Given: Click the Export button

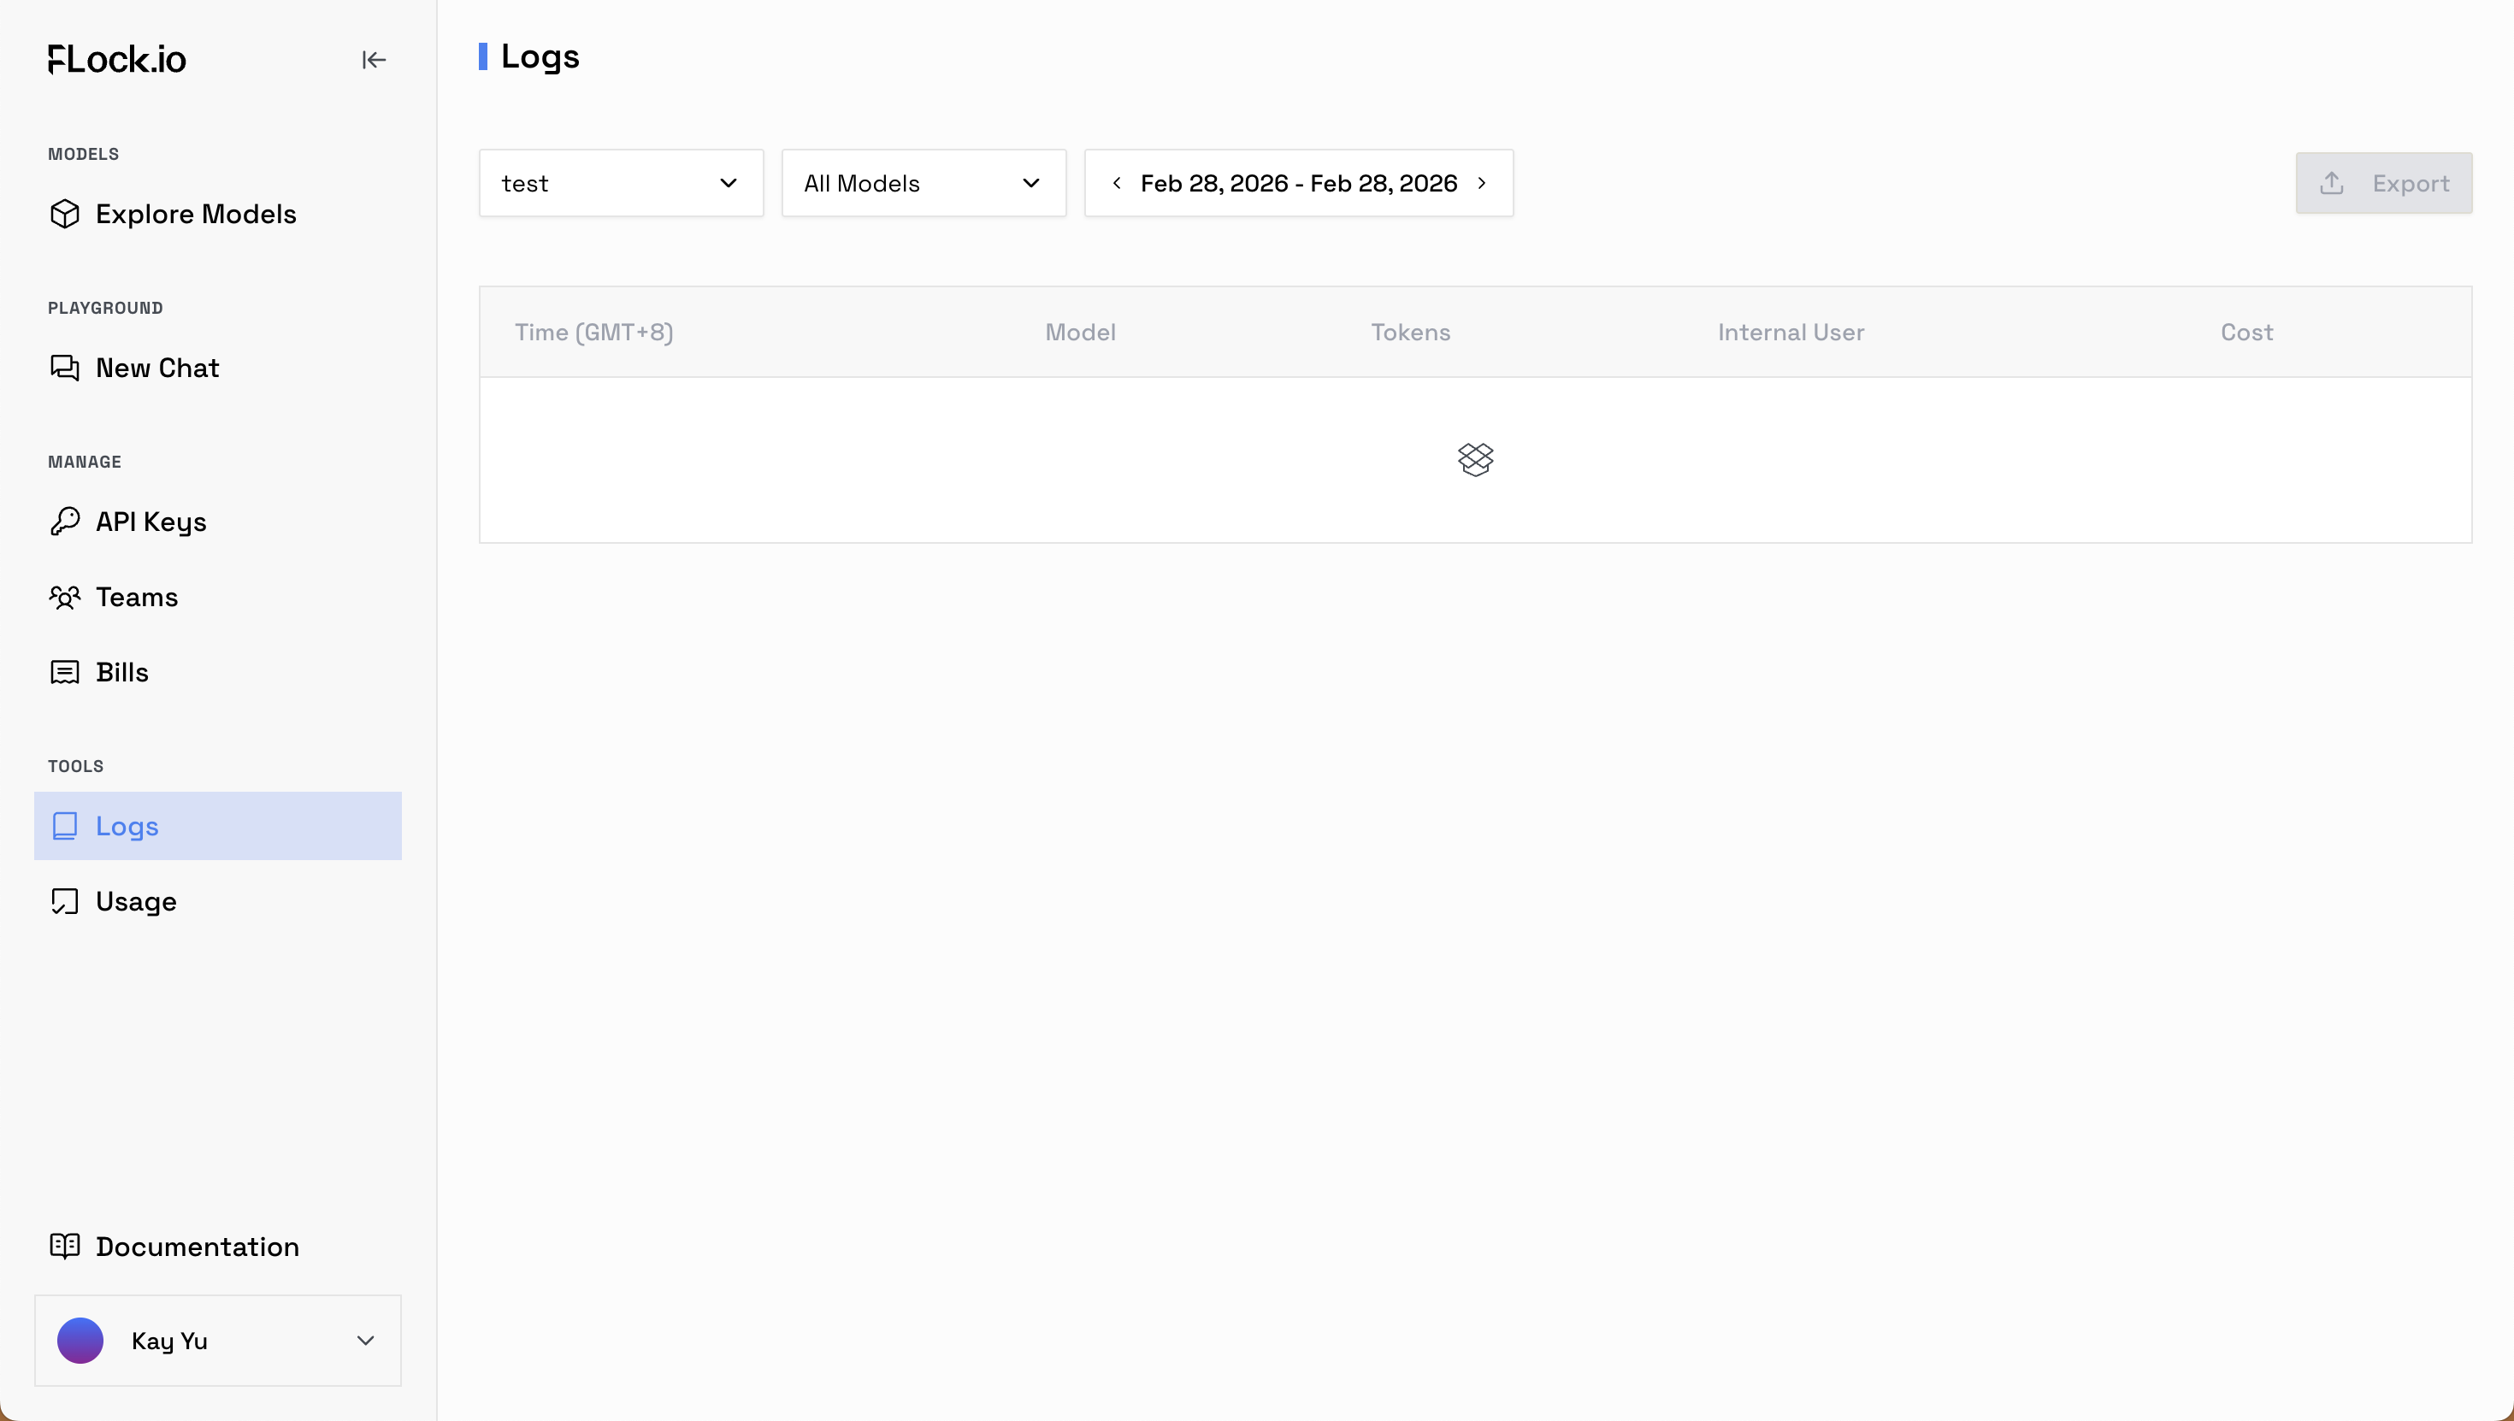Looking at the screenshot, I should tap(2382, 184).
